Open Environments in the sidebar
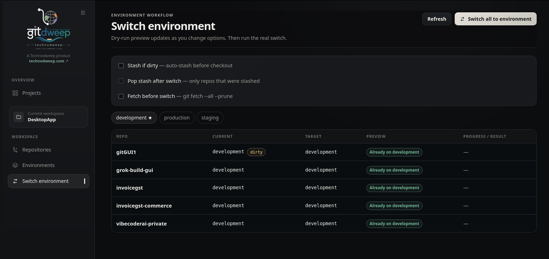Image resolution: width=549 pixels, height=259 pixels. [48, 165]
